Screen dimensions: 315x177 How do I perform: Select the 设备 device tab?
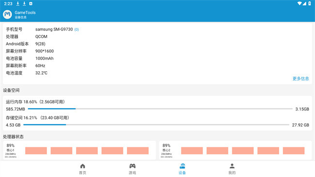tap(182, 169)
